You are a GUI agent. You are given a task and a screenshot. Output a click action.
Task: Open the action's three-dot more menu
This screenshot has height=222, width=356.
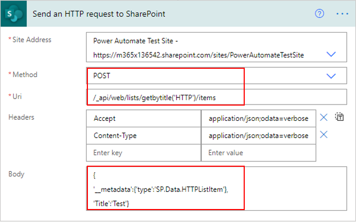pos(342,14)
